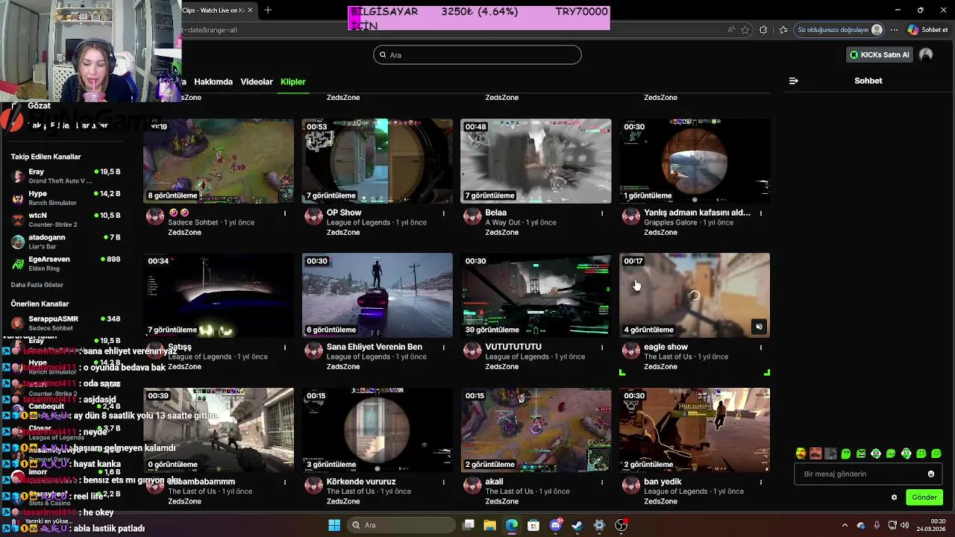The height and width of the screenshot is (537, 955).
Task: Play the OP Show clip thumbnail
Action: click(377, 161)
